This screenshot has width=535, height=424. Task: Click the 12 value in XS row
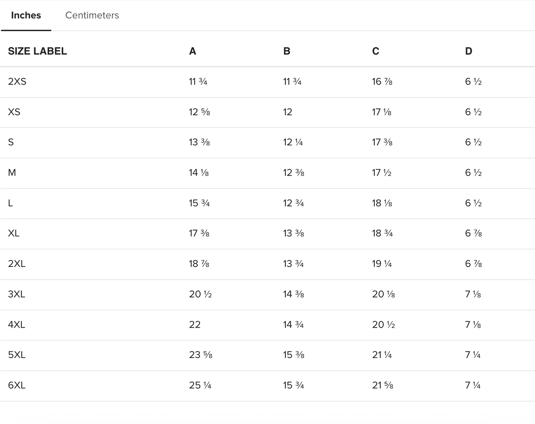(288, 112)
